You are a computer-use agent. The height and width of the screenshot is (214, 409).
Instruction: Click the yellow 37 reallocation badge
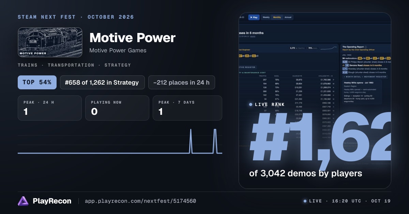click(382, 58)
